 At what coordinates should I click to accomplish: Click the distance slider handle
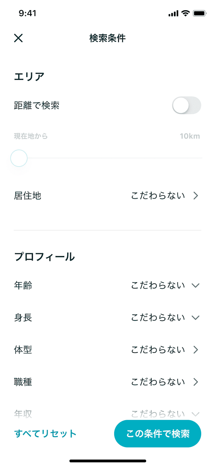(x=19, y=158)
